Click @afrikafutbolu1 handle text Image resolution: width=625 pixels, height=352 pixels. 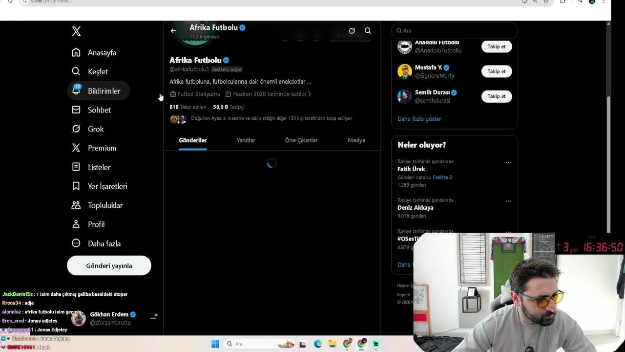tap(189, 69)
